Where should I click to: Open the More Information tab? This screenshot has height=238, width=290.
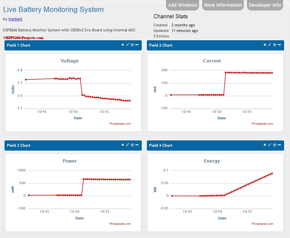pos(223,5)
